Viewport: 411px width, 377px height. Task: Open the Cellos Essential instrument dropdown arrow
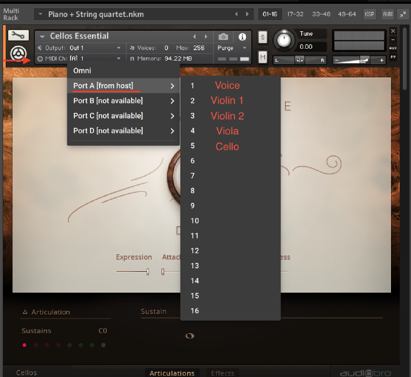(x=42, y=36)
